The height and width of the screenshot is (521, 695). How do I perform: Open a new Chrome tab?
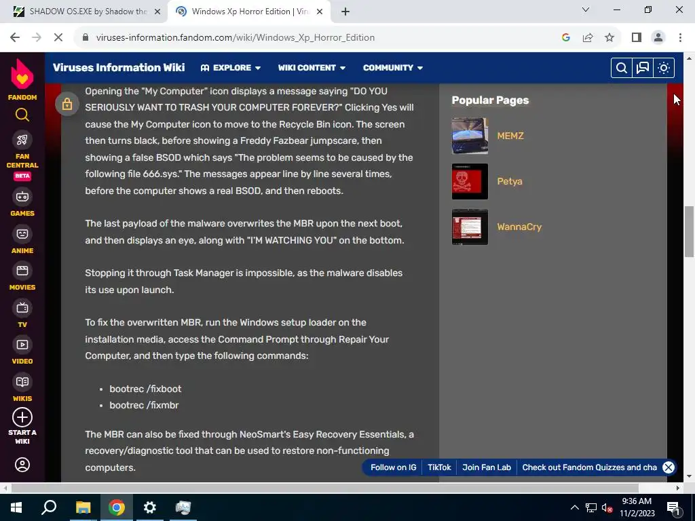tap(345, 12)
